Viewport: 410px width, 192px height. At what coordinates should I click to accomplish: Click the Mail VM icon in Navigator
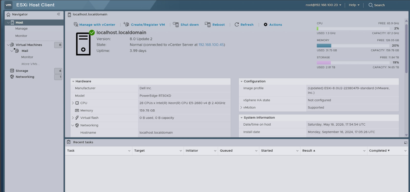[17, 51]
